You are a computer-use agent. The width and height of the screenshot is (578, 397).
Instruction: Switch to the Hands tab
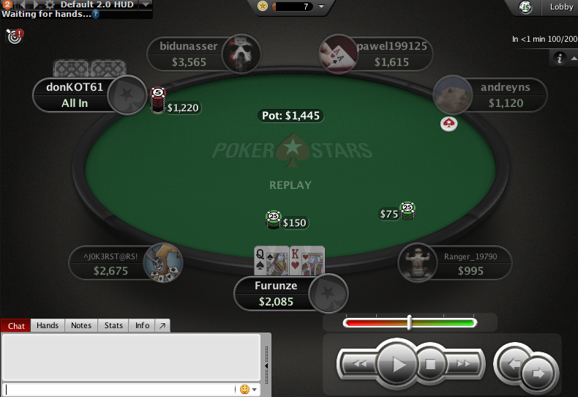(48, 325)
